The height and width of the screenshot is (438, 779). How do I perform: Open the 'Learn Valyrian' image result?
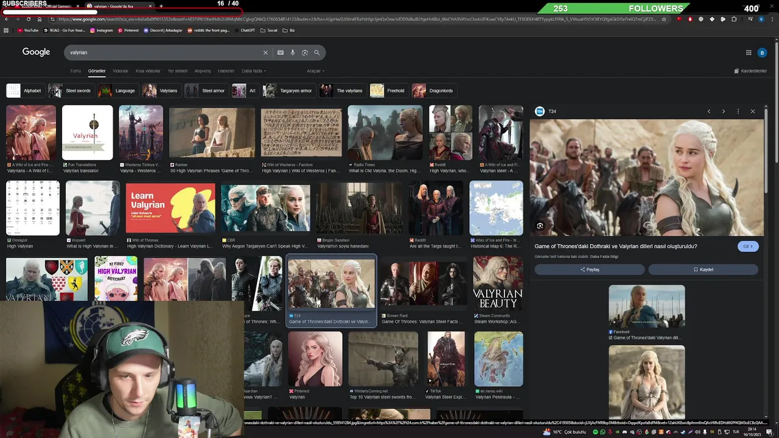point(170,209)
